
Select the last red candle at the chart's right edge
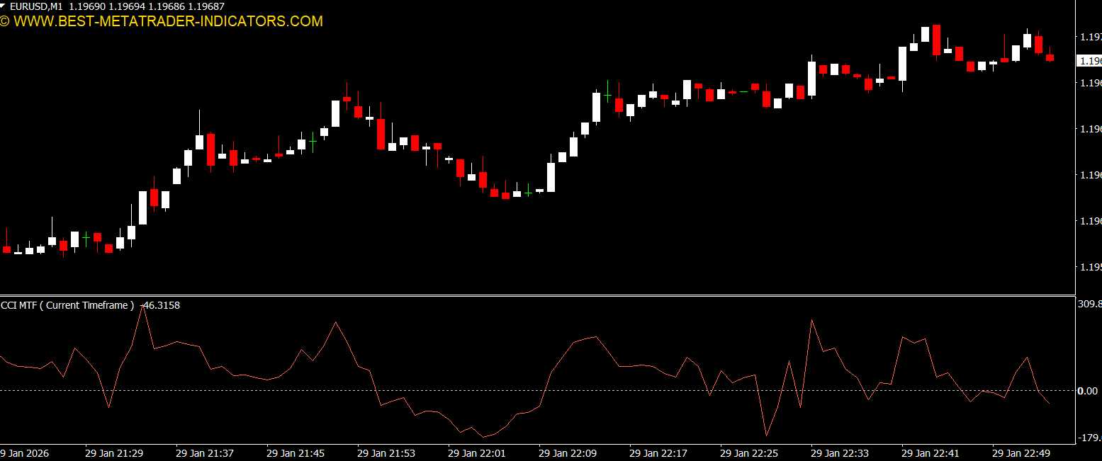coord(1050,57)
